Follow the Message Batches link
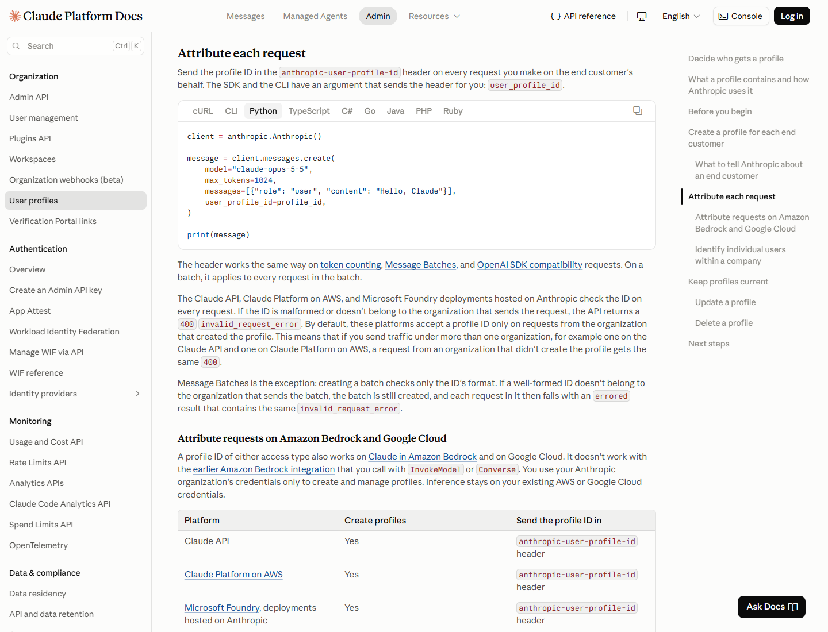The image size is (828, 632). 420,265
